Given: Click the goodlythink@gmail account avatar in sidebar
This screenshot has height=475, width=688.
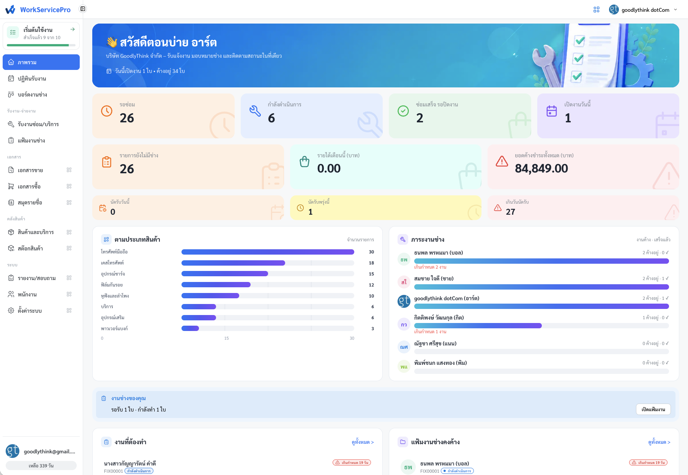Looking at the screenshot, I should click(x=13, y=451).
